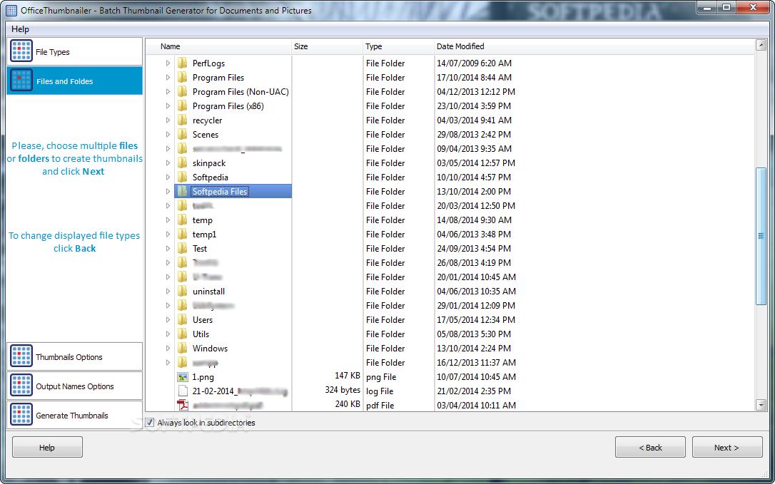Click the skinpack folder icon

pyautogui.click(x=183, y=163)
